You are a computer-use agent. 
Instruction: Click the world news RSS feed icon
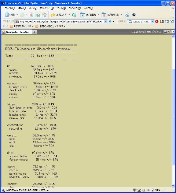pos(37,27)
